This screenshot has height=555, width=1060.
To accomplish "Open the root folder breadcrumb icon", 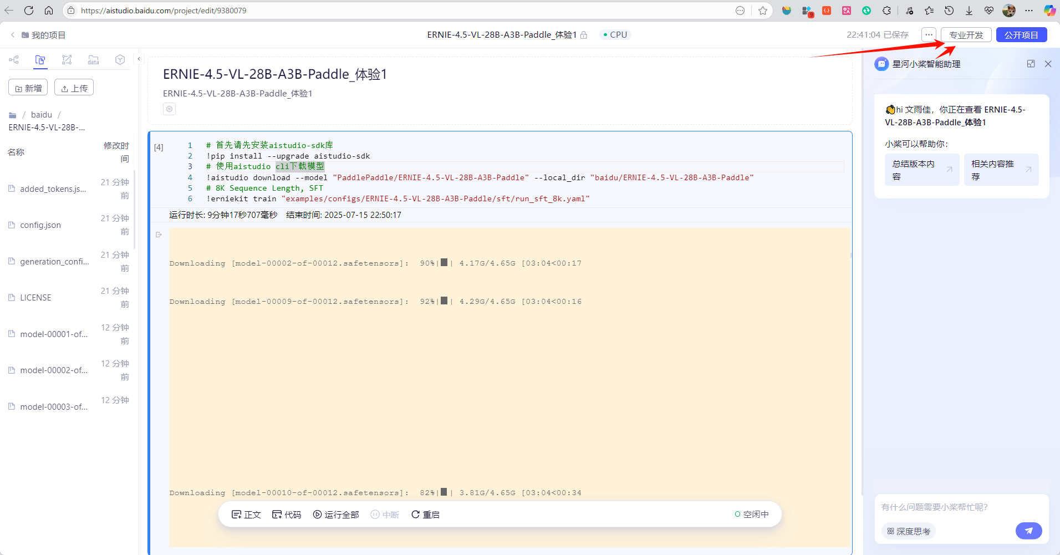I will (13, 115).
